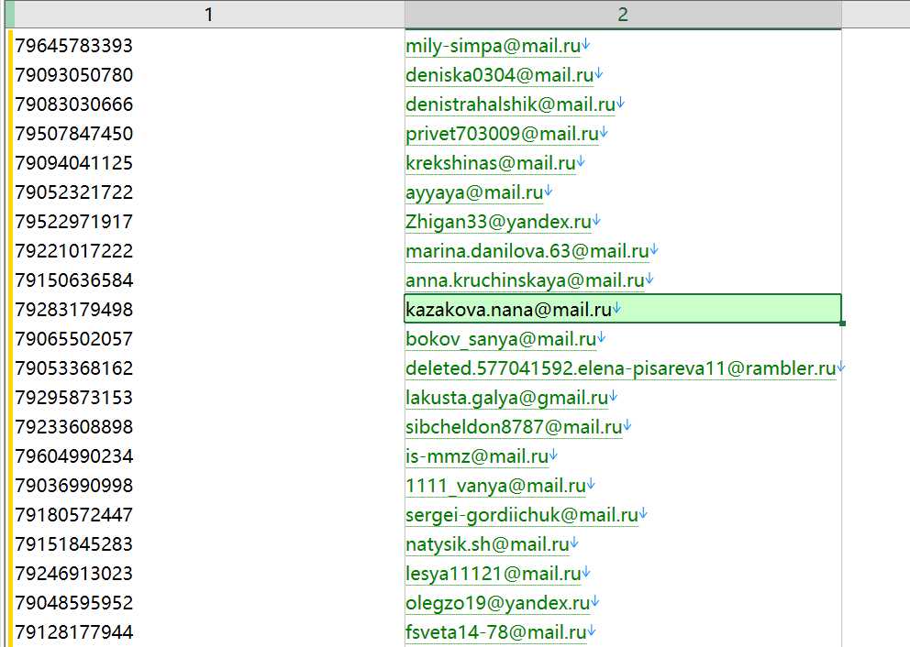Select column header 1
The width and height of the screenshot is (910, 647).
[209, 14]
